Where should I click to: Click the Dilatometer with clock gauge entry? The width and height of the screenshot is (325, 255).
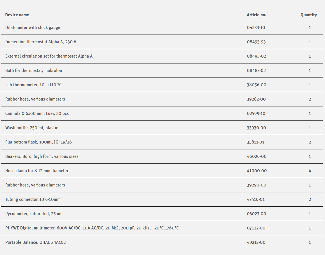(33, 28)
